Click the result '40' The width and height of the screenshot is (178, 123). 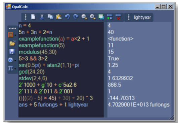coord(111,32)
